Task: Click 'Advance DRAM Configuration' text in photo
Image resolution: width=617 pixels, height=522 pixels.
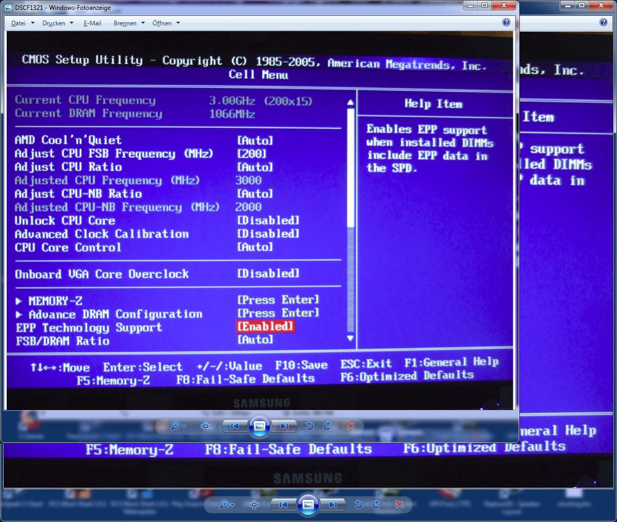Action: point(115,315)
